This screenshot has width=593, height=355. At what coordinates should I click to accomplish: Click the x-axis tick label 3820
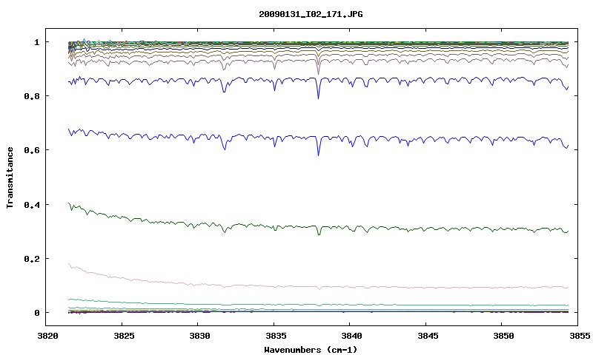point(47,336)
